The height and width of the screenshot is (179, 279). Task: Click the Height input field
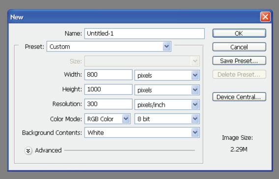[x=109, y=89]
